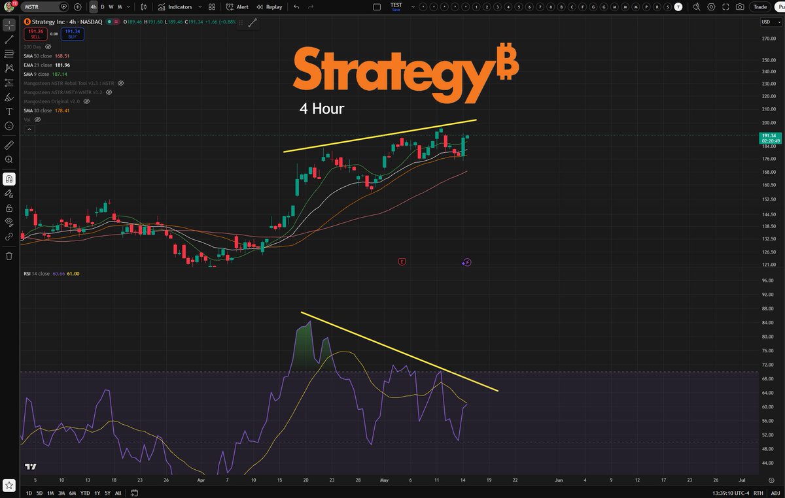Open chart settings hexagon gear icon
The width and height of the screenshot is (785, 498).
711,7
